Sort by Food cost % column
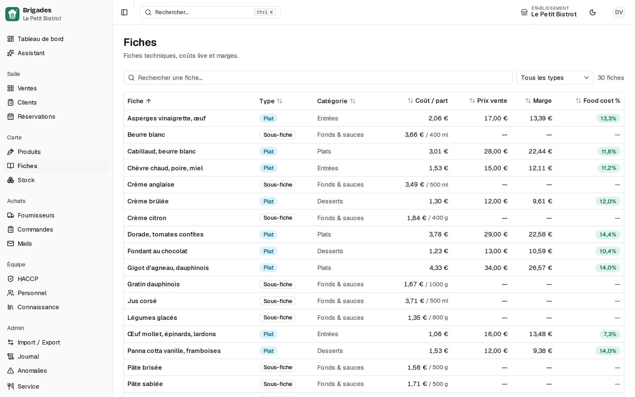This screenshot has width=635, height=397. [x=598, y=101]
